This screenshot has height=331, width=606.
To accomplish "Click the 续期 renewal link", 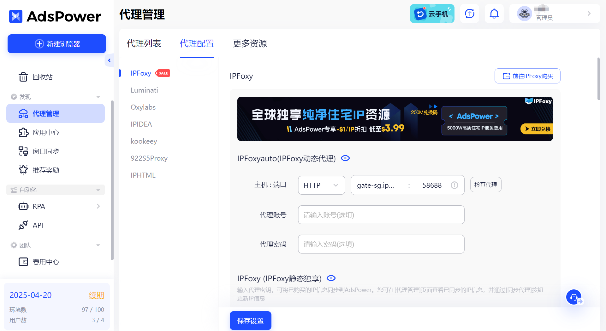I will pyautogui.click(x=96, y=295).
